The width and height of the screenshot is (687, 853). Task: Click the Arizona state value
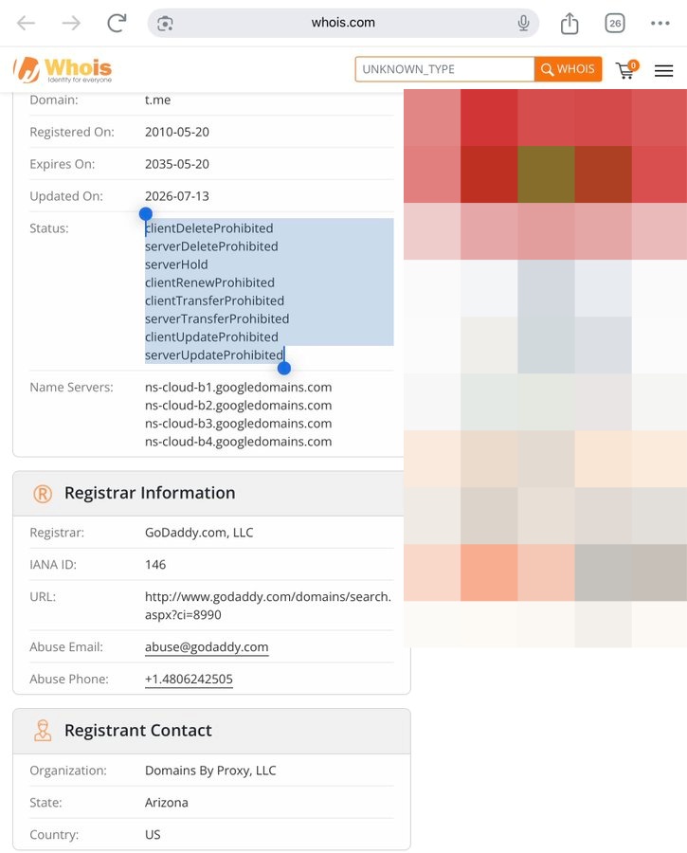click(x=167, y=803)
